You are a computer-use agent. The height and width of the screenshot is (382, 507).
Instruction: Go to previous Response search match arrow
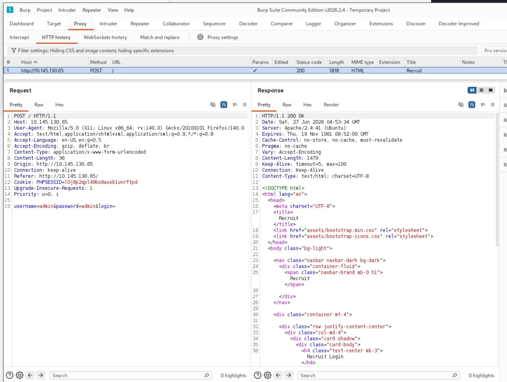point(278,375)
